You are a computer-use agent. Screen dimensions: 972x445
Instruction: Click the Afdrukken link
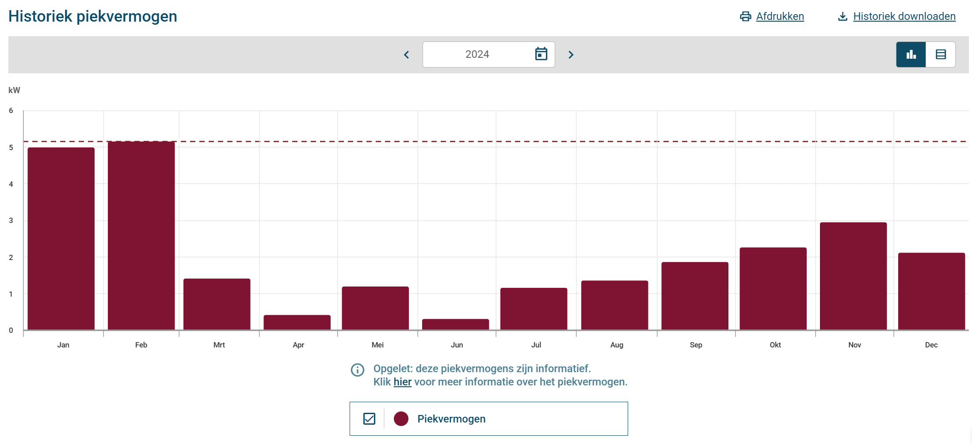780,16
